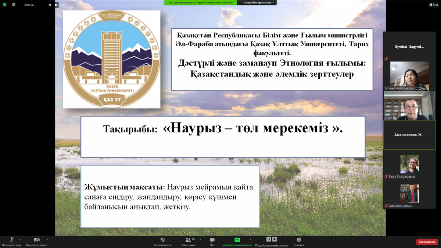
Task: Select Гулжан Мейрманова's video thumbnail
Action: (x=406, y=76)
